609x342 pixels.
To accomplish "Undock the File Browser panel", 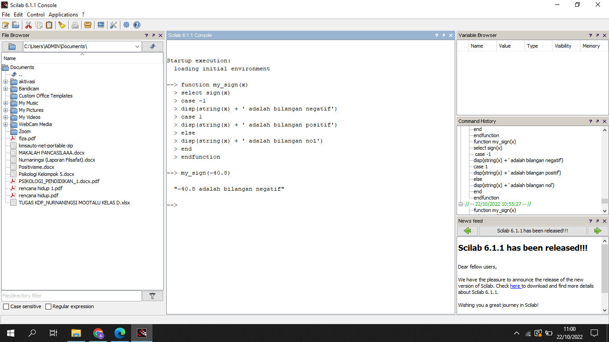I will [153, 35].
